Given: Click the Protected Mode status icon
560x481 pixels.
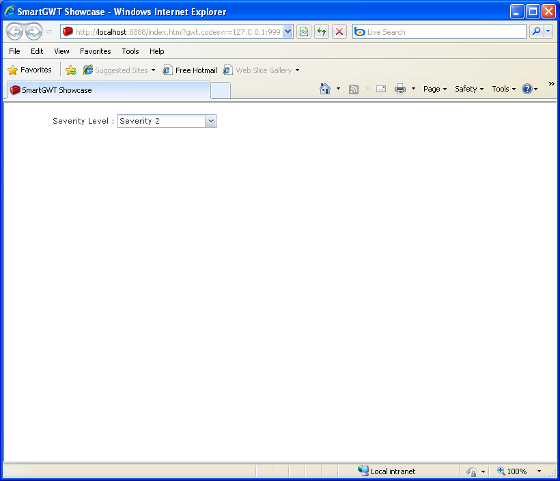Looking at the screenshot, I should tap(471, 471).
